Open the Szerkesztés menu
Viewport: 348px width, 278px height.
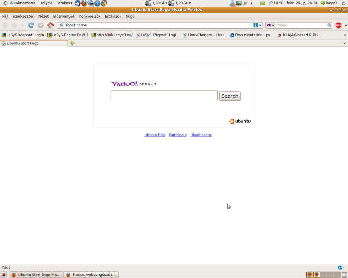pyautogui.click(x=23, y=17)
